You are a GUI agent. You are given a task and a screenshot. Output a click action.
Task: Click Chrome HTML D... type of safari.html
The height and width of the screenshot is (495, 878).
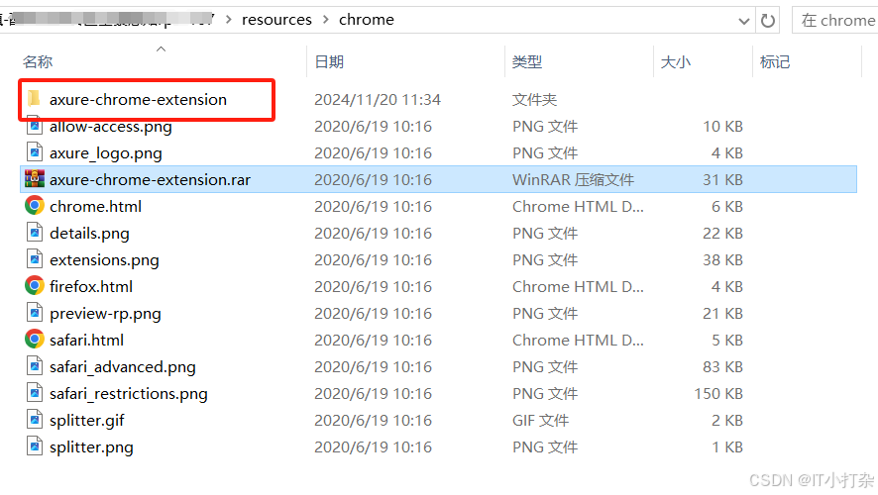[578, 341]
